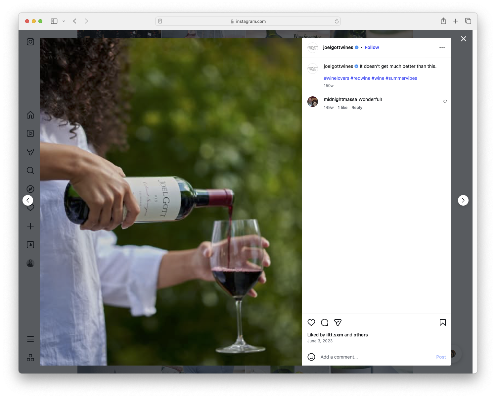
Task: Select the Reels icon in the sidebar
Action: 30,133
